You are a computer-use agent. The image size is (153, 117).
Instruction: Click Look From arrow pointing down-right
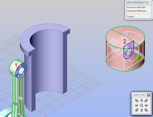coord(137,100)
